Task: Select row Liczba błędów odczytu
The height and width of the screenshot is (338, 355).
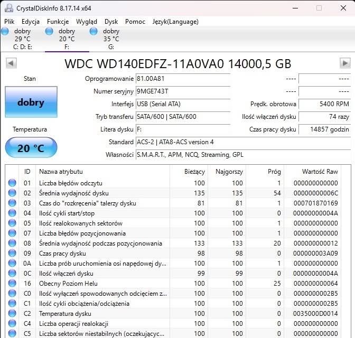Action: click(173, 183)
